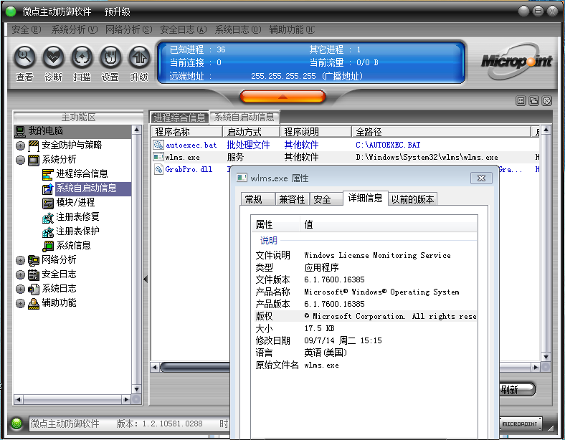565x440 pixels.
Task: Open the 以前的版本 tab in properties
Action: tap(412, 199)
